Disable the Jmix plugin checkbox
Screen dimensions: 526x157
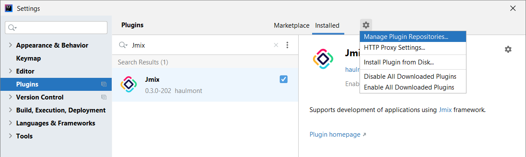coord(283,79)
